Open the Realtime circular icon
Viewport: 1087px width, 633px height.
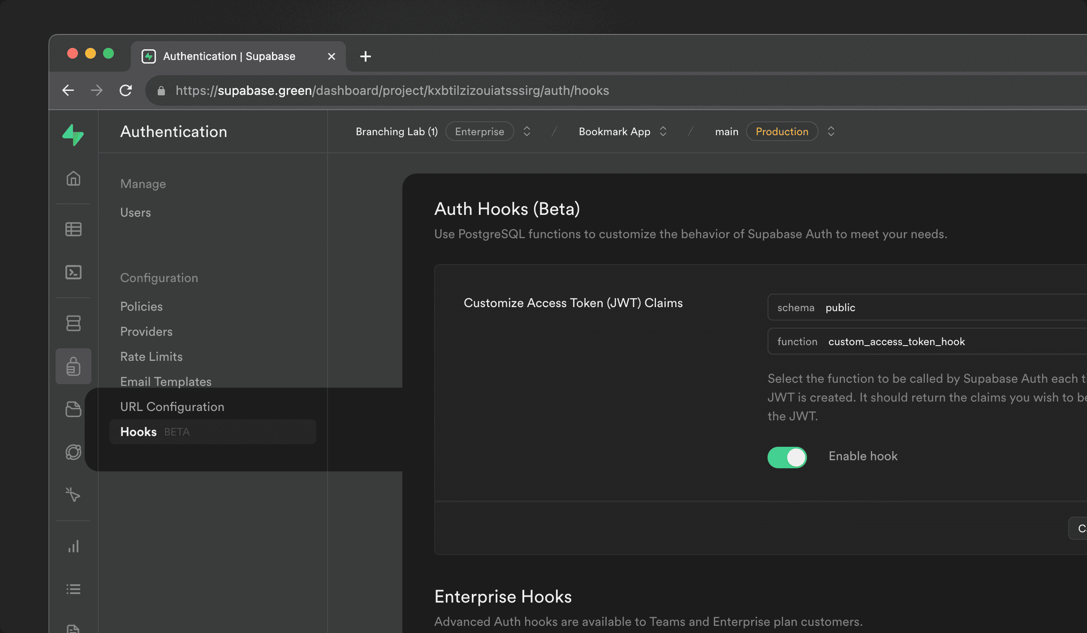[x=73, y=452]
